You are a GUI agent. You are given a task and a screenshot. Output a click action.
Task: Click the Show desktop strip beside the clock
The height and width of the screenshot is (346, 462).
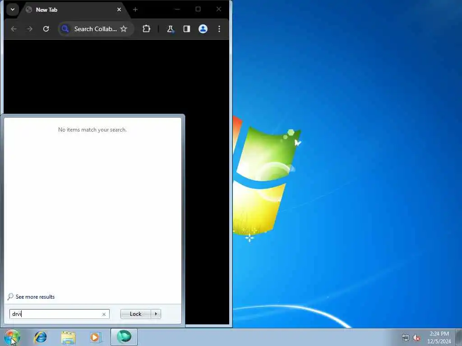coord(458,337)
